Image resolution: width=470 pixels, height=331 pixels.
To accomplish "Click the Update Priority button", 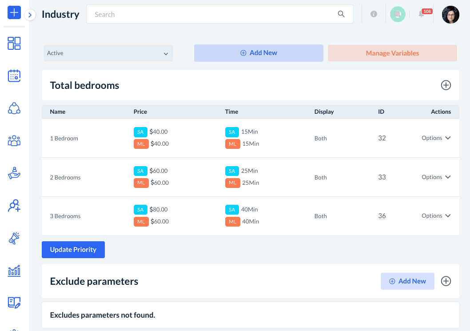I will coord(73,250).
